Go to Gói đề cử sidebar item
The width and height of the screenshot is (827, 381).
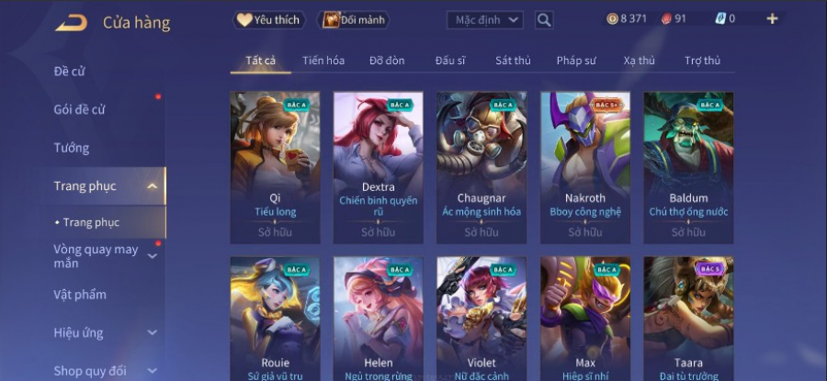coord(79,109)
